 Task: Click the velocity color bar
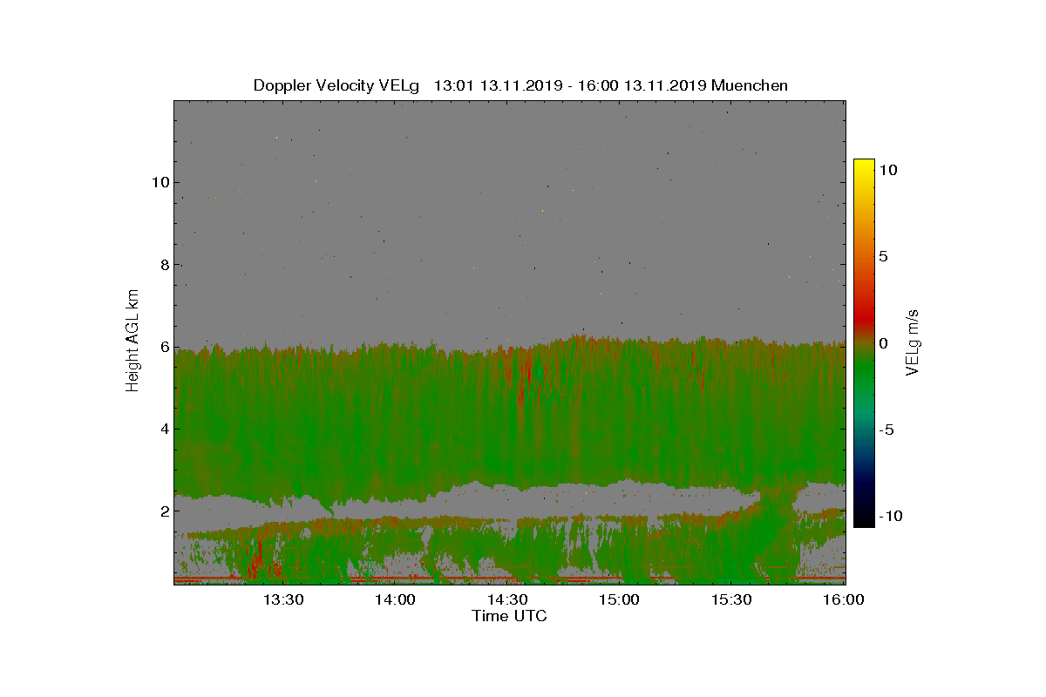point(864,343)
